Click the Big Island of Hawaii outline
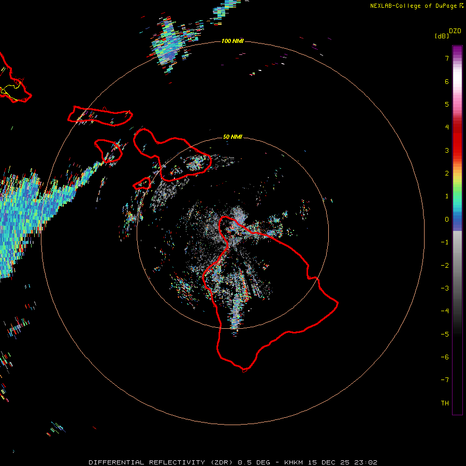Image resolution: width=466 pixels, height=466 pixels. click(270, 294)
